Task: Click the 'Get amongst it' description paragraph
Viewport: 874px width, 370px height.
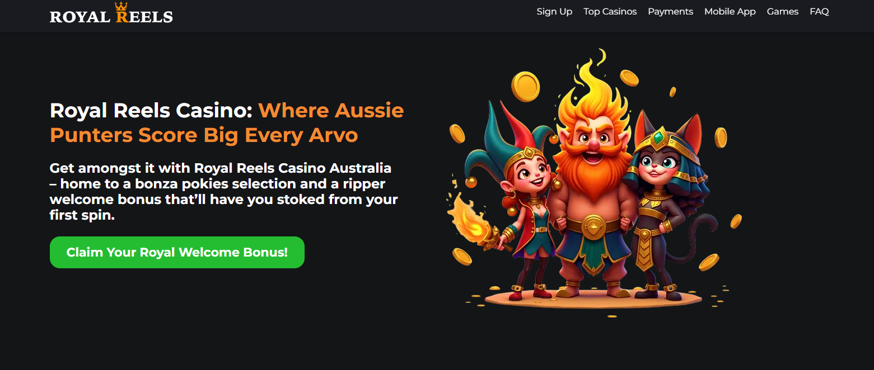Action: tap(224, 191)
